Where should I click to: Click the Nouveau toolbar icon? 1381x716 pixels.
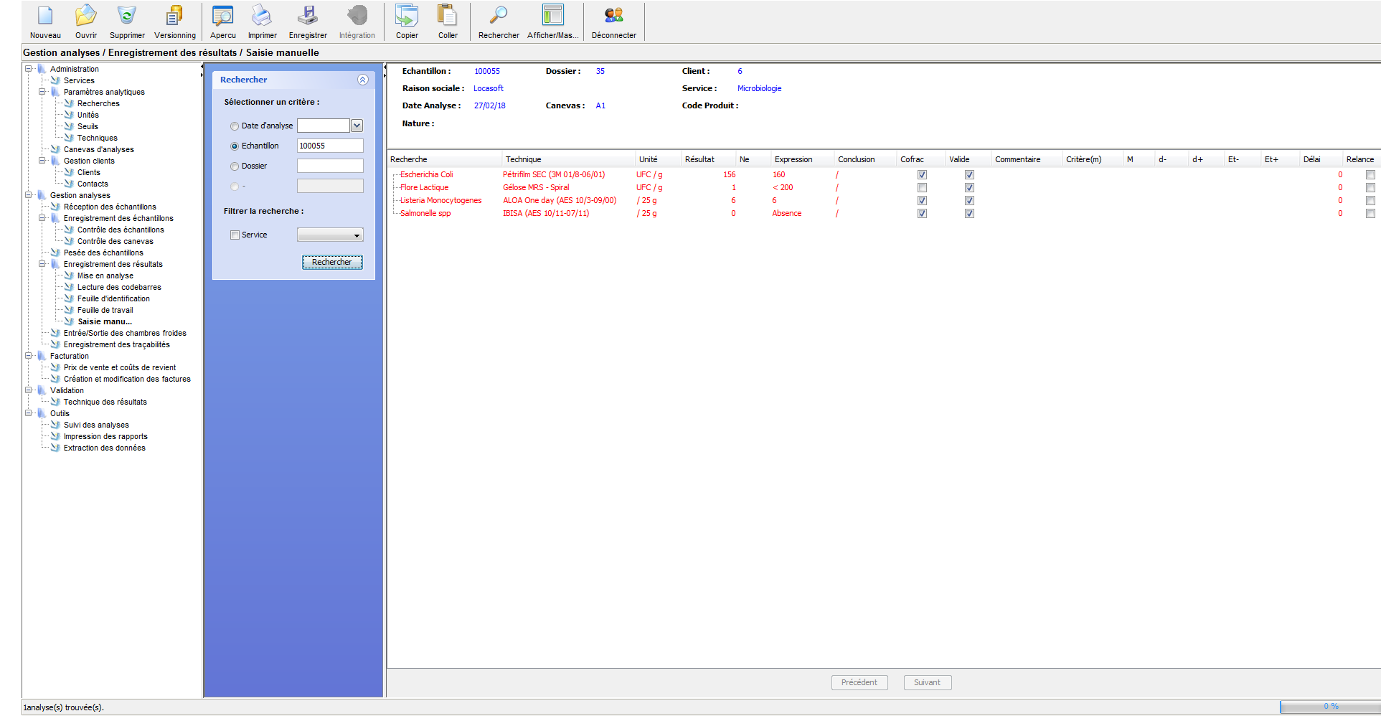click(45, 16)
